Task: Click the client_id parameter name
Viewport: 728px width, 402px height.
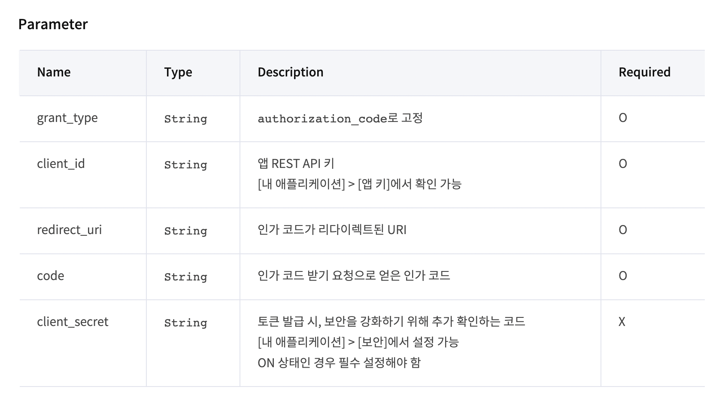Action: [61, 164]
